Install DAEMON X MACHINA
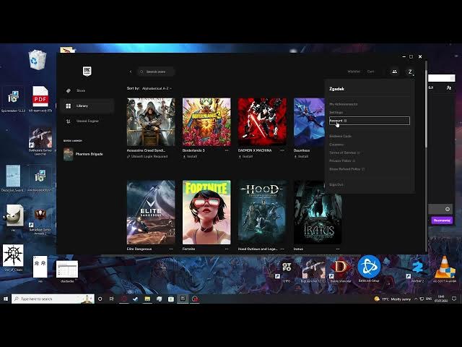The image size is (462, 347). click(245, 156)
